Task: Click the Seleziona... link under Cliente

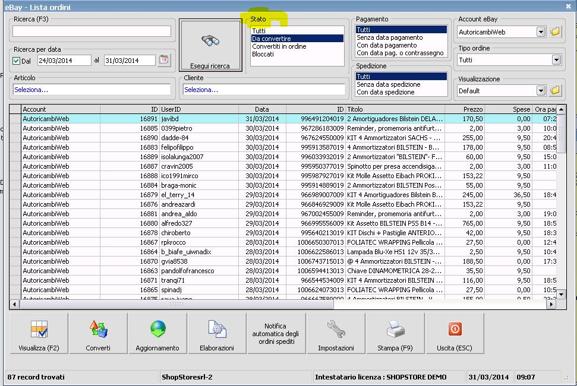Action: (201, 90)
